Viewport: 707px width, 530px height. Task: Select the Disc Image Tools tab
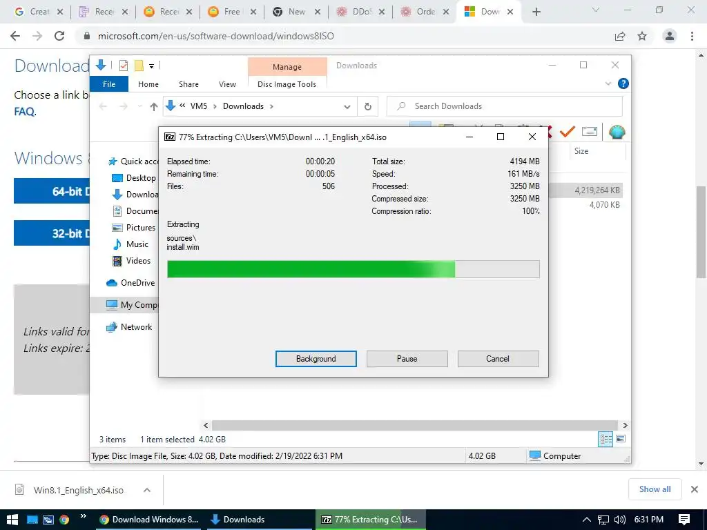click(x=287, y=84)
